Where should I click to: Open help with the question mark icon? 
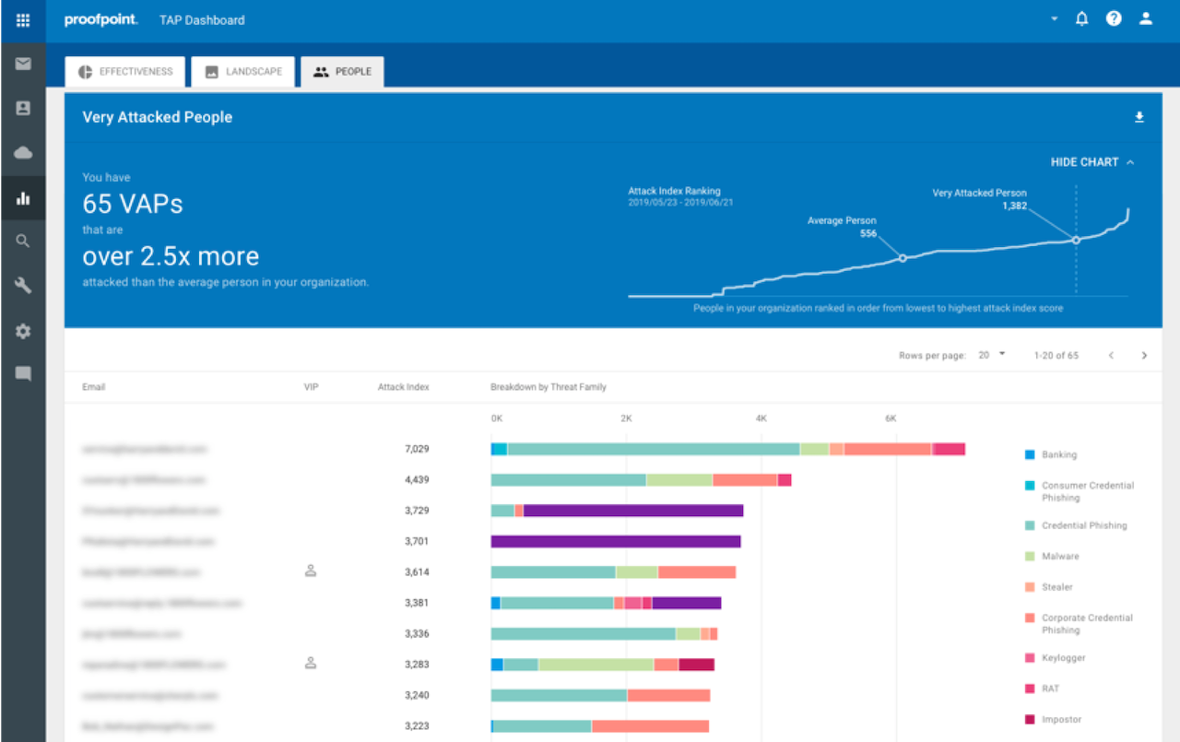(x=1114, y=18)
